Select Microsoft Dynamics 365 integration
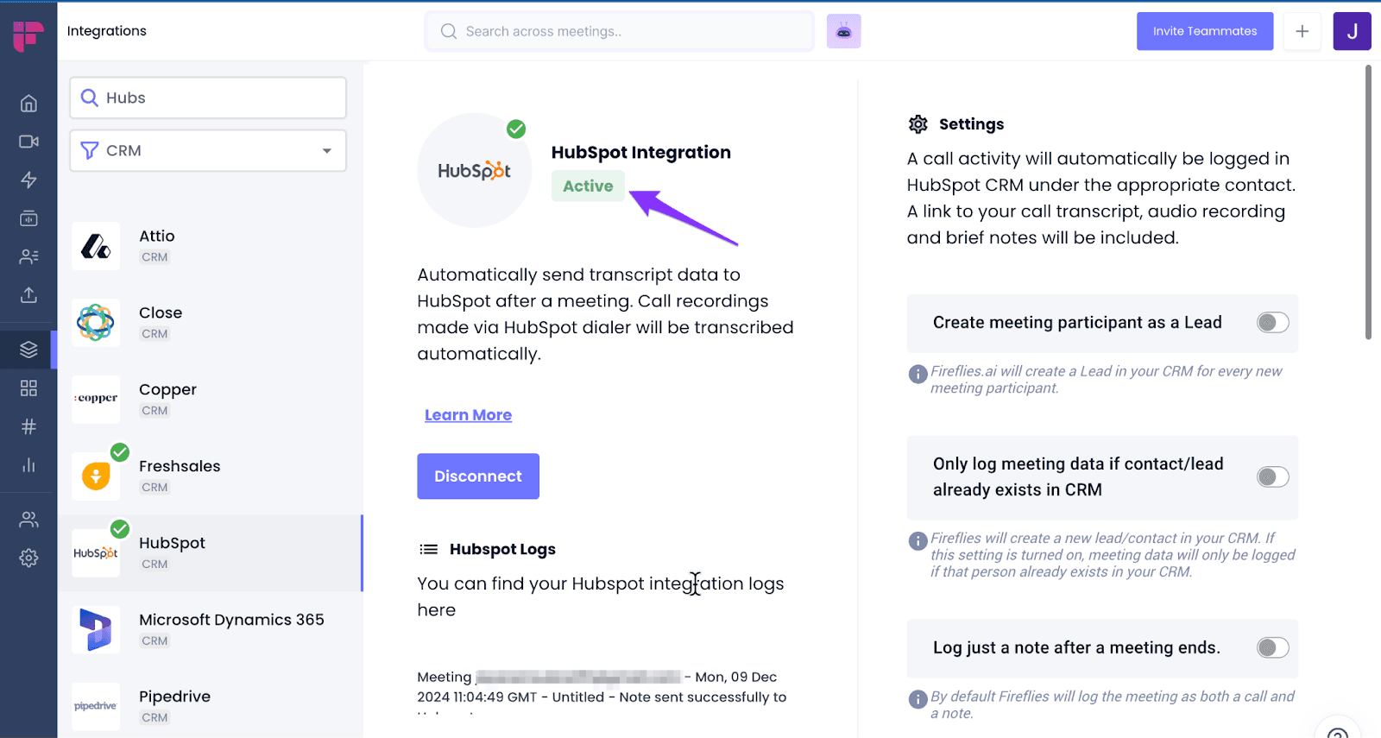1381x738 pixels. 210,630
